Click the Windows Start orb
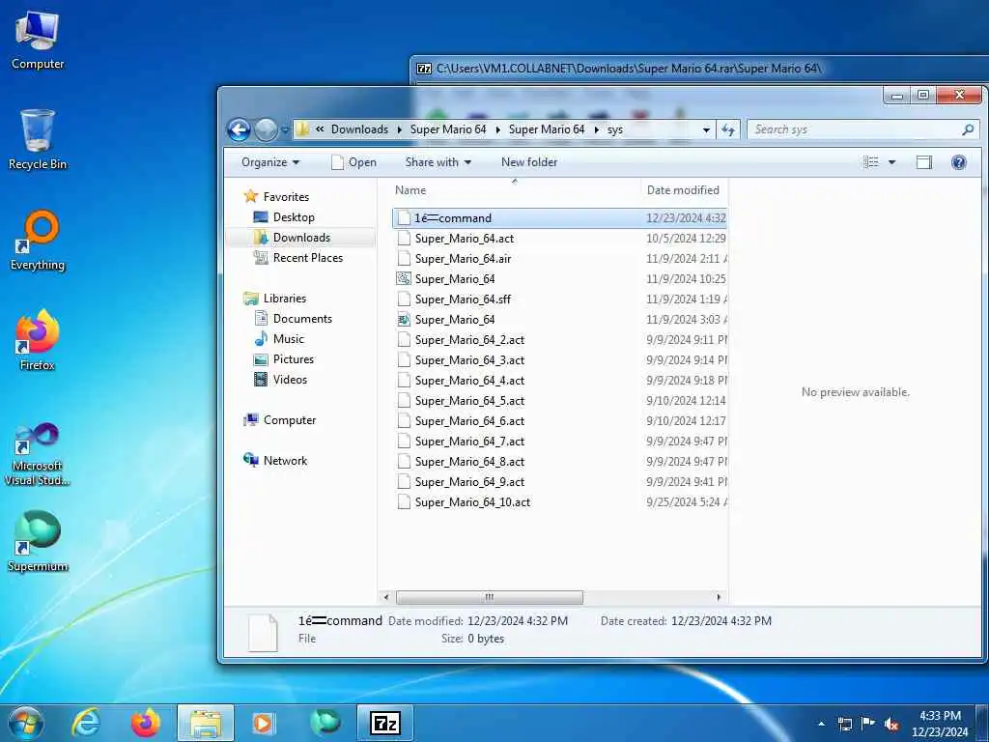 click(x=25, y=723)
